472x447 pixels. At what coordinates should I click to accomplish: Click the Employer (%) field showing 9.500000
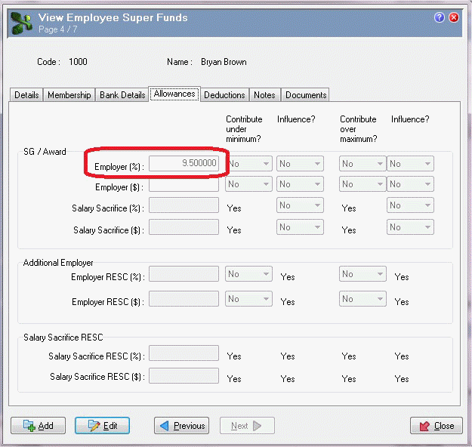point(184,163)
